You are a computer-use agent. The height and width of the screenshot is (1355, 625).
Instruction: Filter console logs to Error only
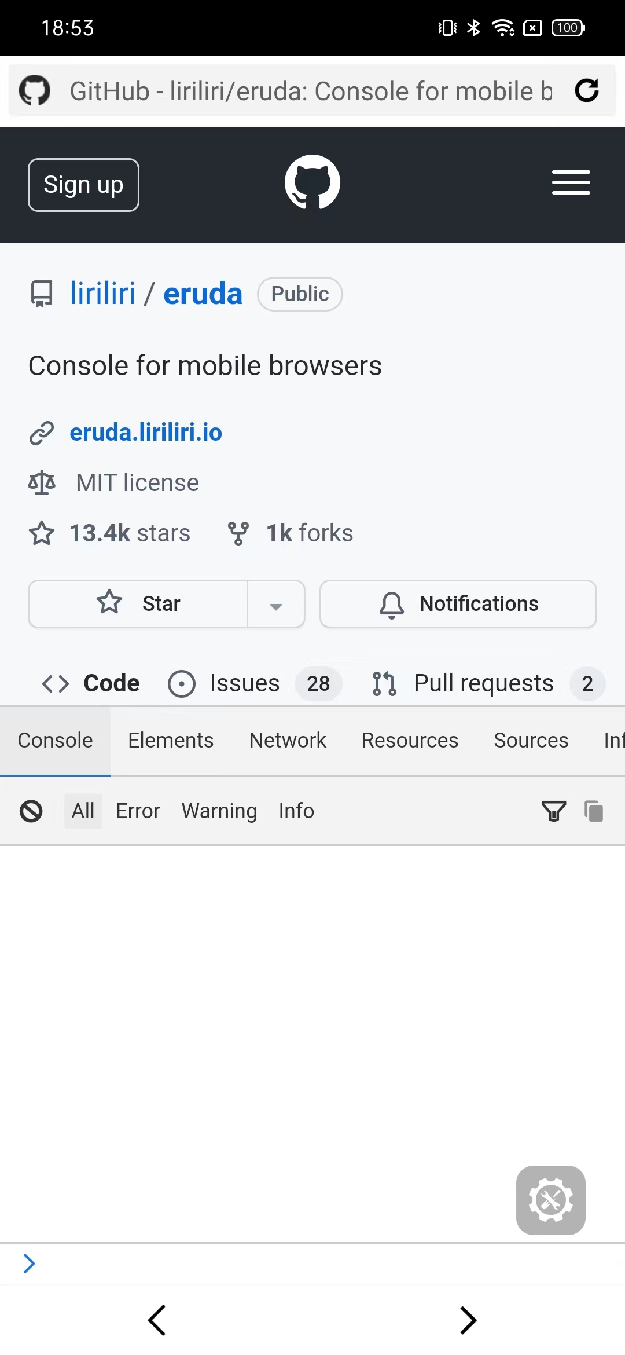click(x=138, y=811)
